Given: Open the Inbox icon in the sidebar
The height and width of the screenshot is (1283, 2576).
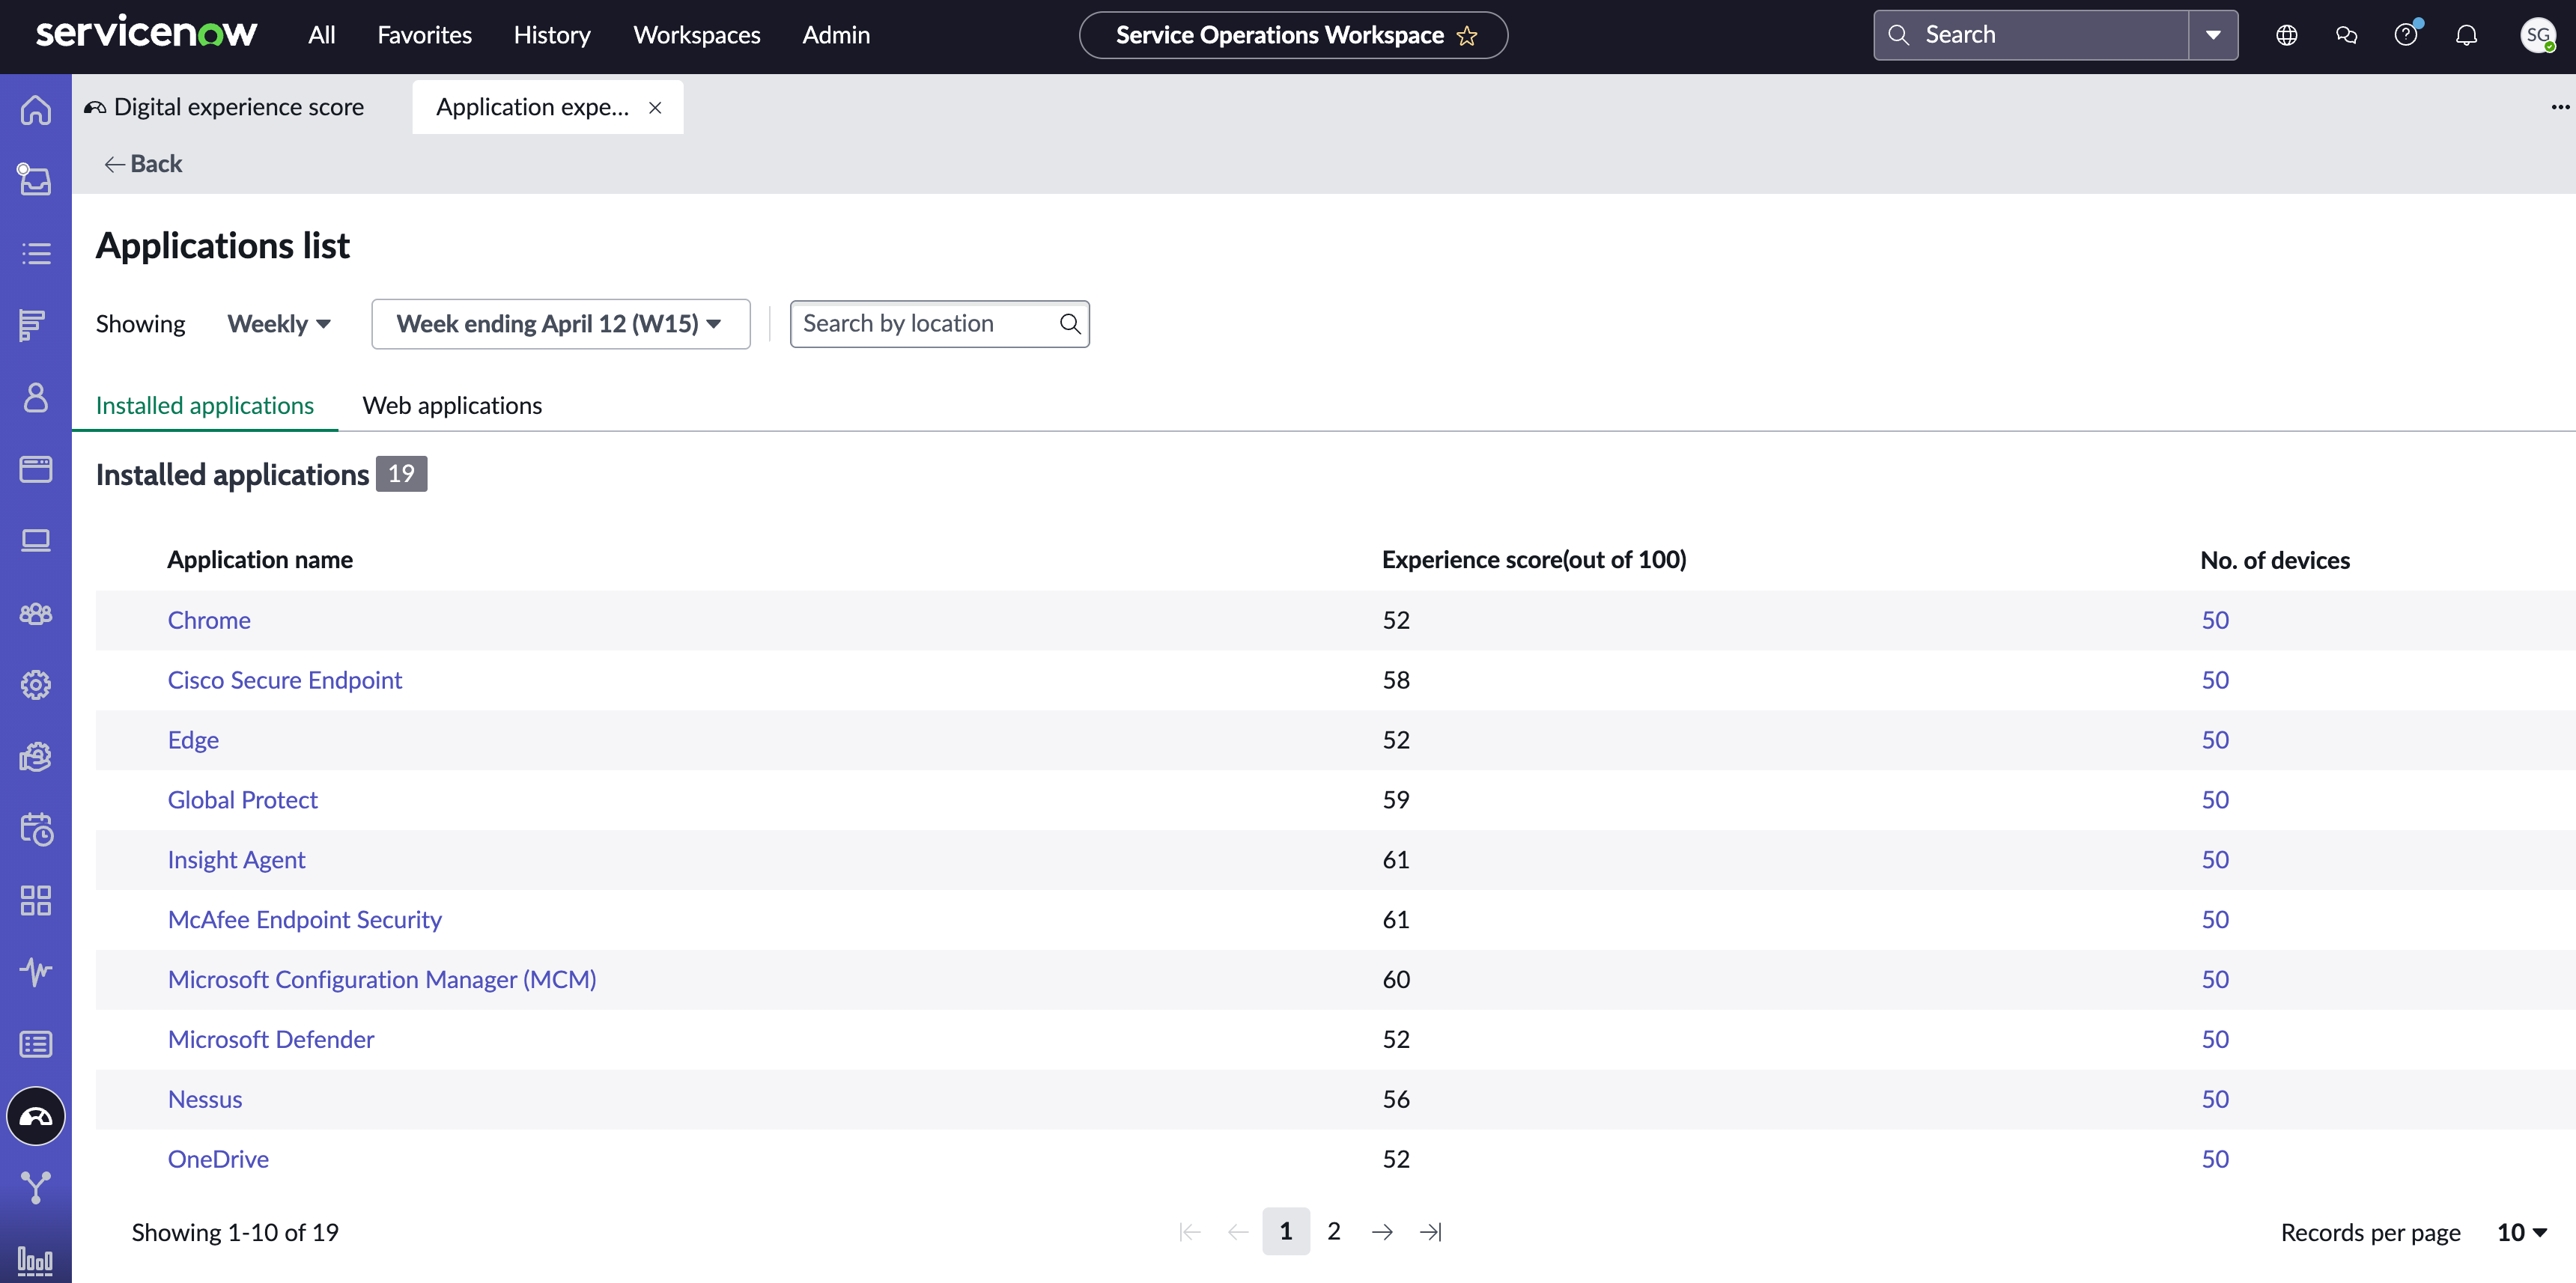Looking at the screenshot, I should [x=36, y=180].
